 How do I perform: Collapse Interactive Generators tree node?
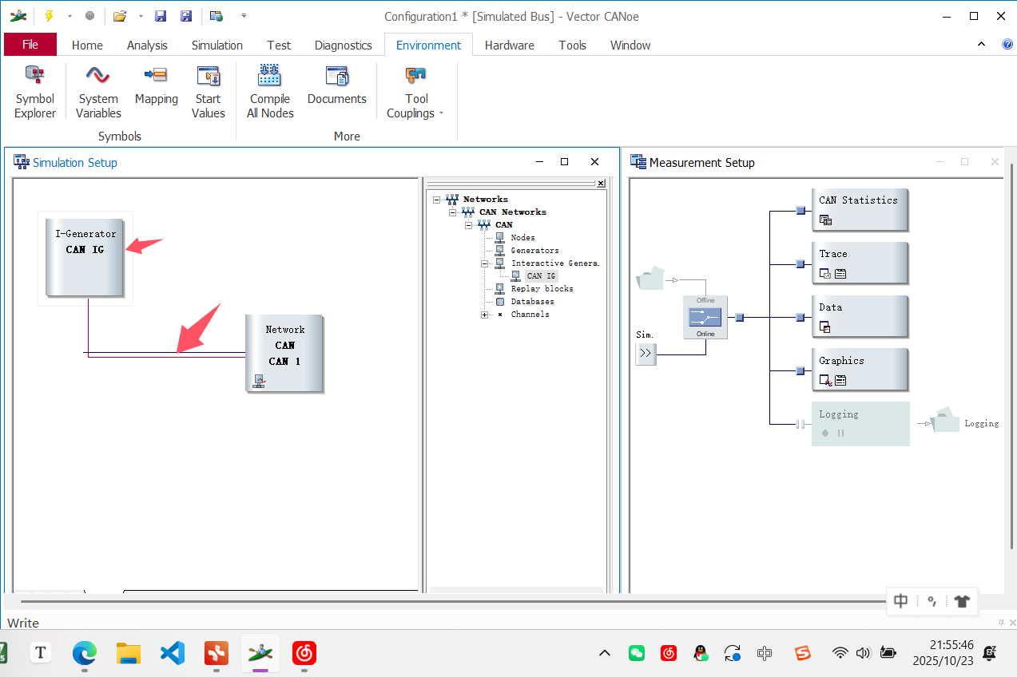pyautogui.click(x=484, y=263)
